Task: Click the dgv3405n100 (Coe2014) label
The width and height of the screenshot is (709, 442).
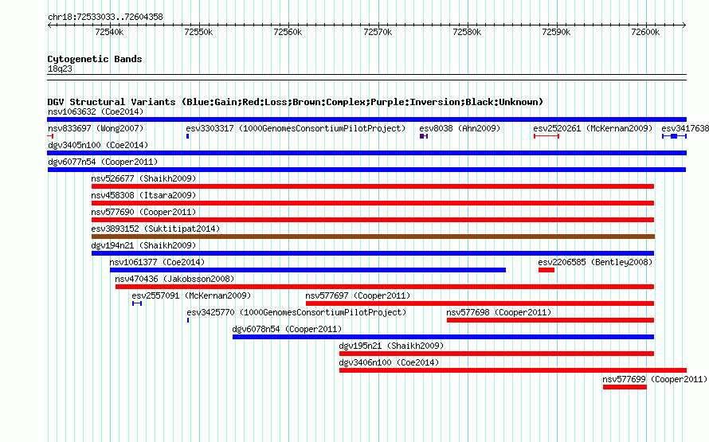Action: pos(98,145)
